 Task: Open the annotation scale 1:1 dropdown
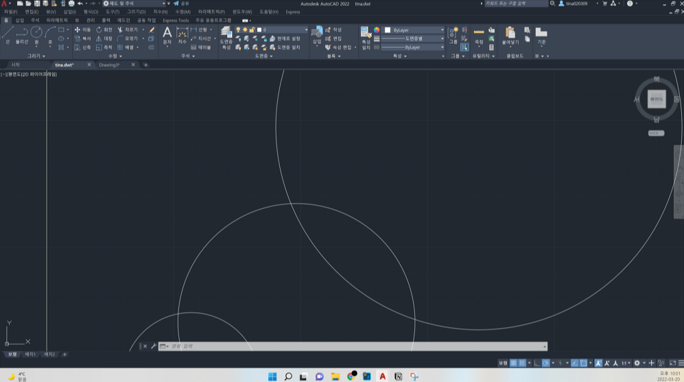pos(626,363)
